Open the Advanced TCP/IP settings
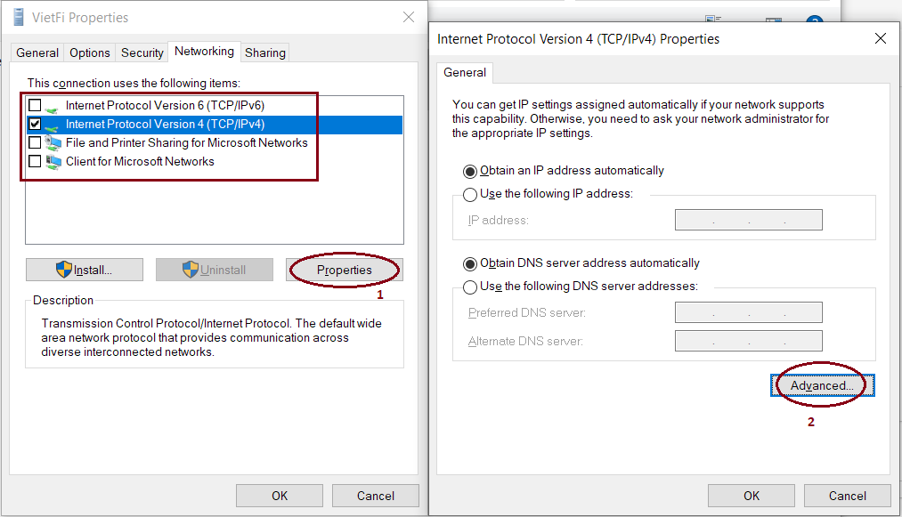The width and height of the screenshot is (902, 517). tap(822, 385)
